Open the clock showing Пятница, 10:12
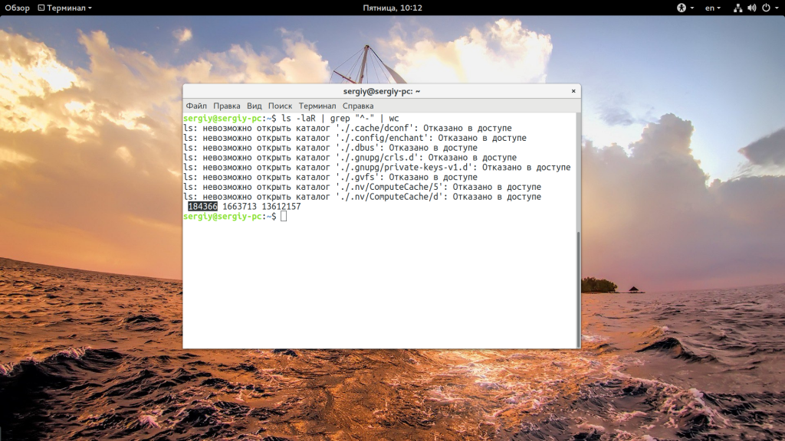 pos(392,8)
